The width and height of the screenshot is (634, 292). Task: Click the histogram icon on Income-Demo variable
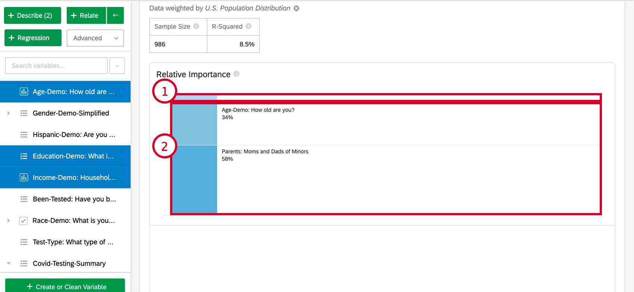click(24, 178)
